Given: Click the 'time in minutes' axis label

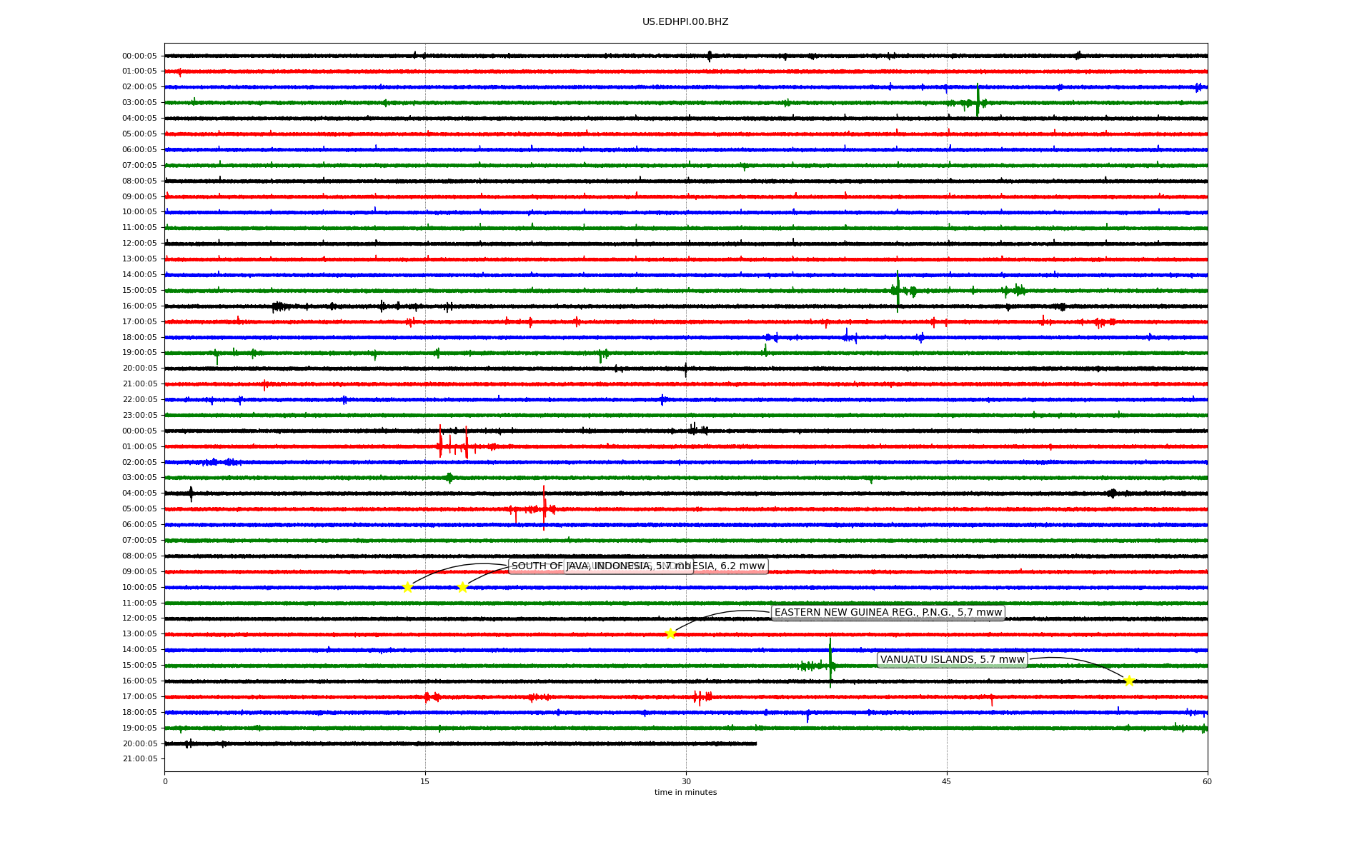Looking at the screenshot, I should pos(685,792).
